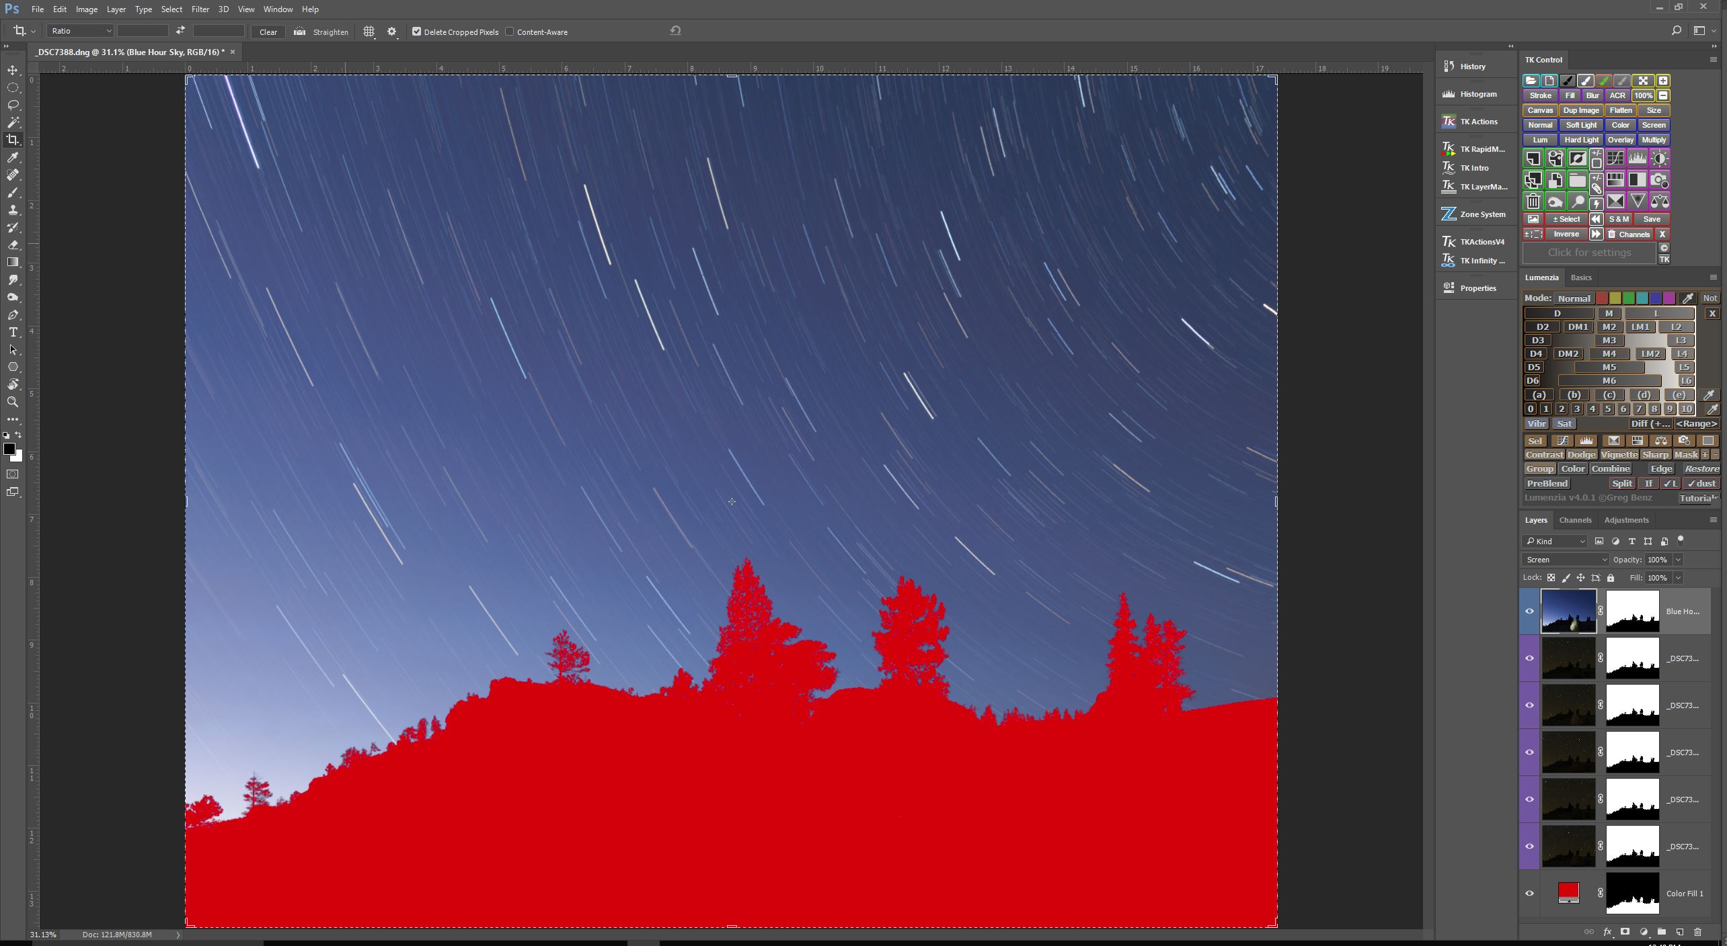
Task: Select the Hand tool
Action: 13,385
